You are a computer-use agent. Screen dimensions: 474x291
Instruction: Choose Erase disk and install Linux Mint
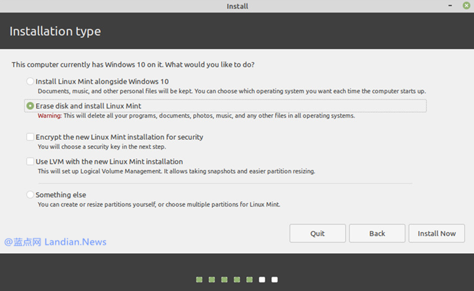coord(30,106)
